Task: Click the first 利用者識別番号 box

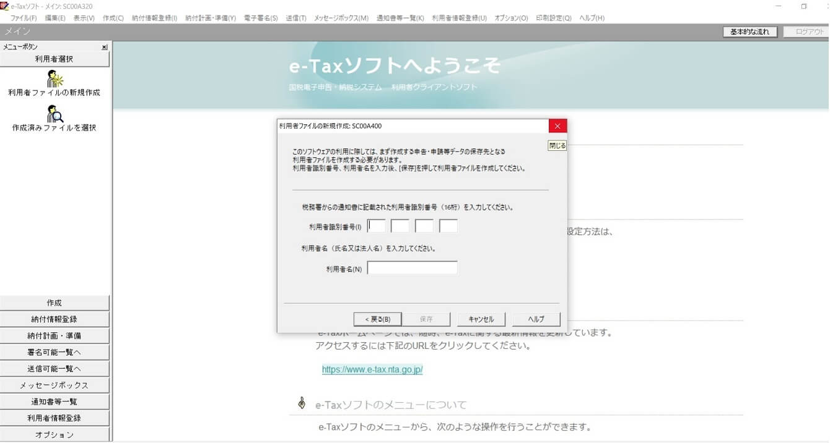Action: coord(377,226)
